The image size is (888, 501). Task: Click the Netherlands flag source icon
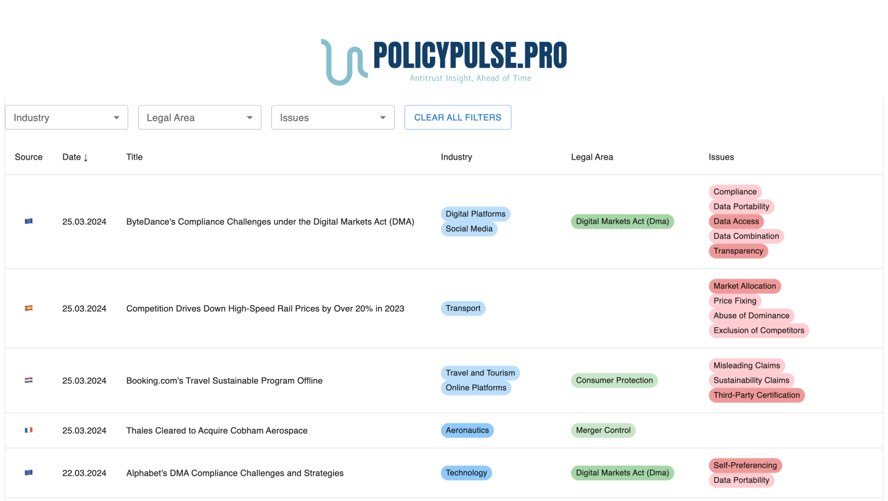(x=28, y=380)
